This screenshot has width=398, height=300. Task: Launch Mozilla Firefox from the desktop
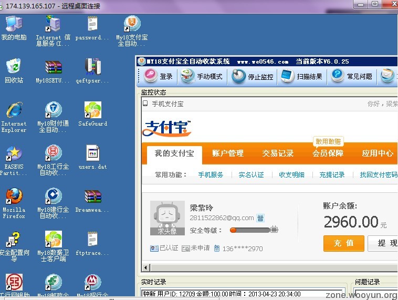[x=14, y=204]
